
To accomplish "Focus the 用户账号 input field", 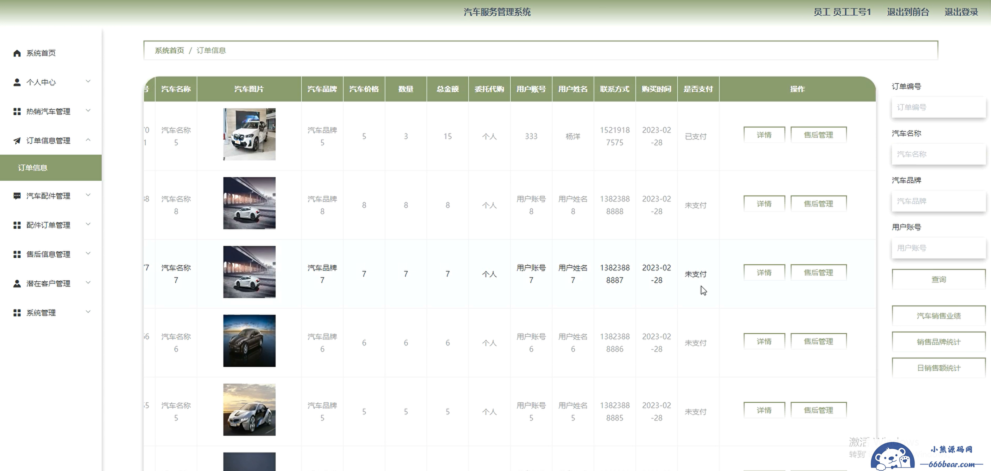I will 939,248.
